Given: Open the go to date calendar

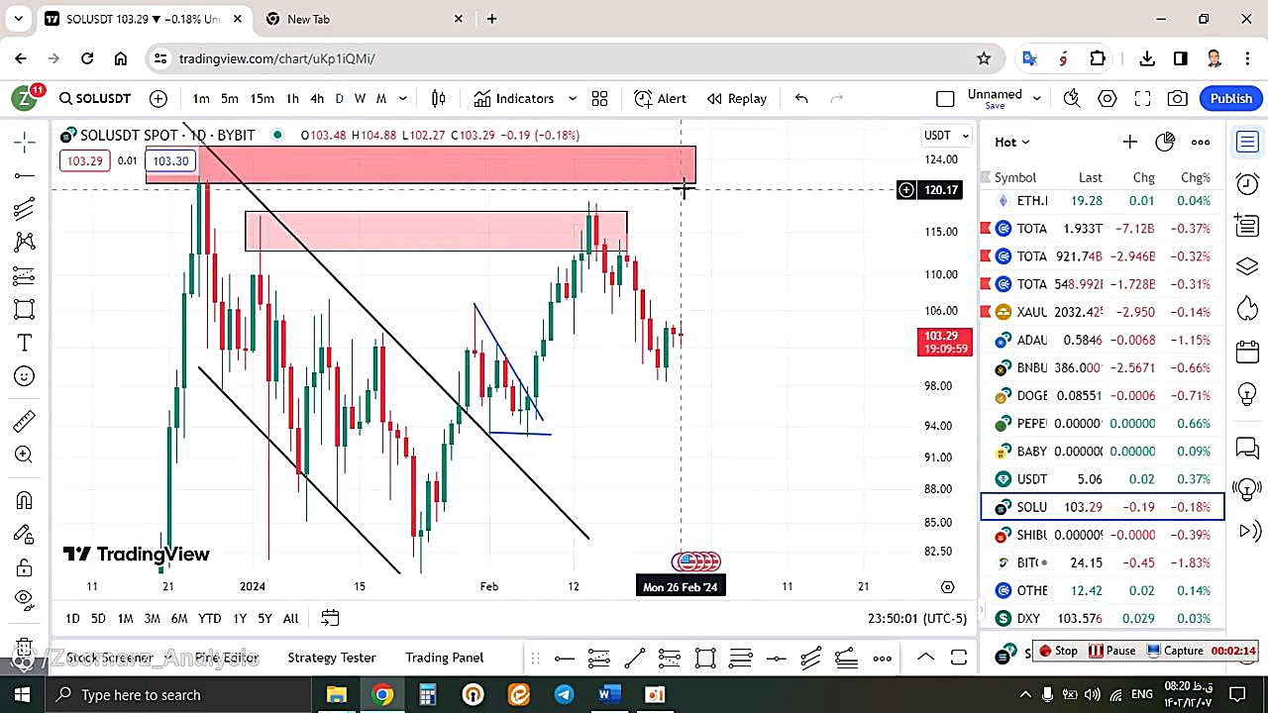Looking at the screenshot, I should (330, 618).
